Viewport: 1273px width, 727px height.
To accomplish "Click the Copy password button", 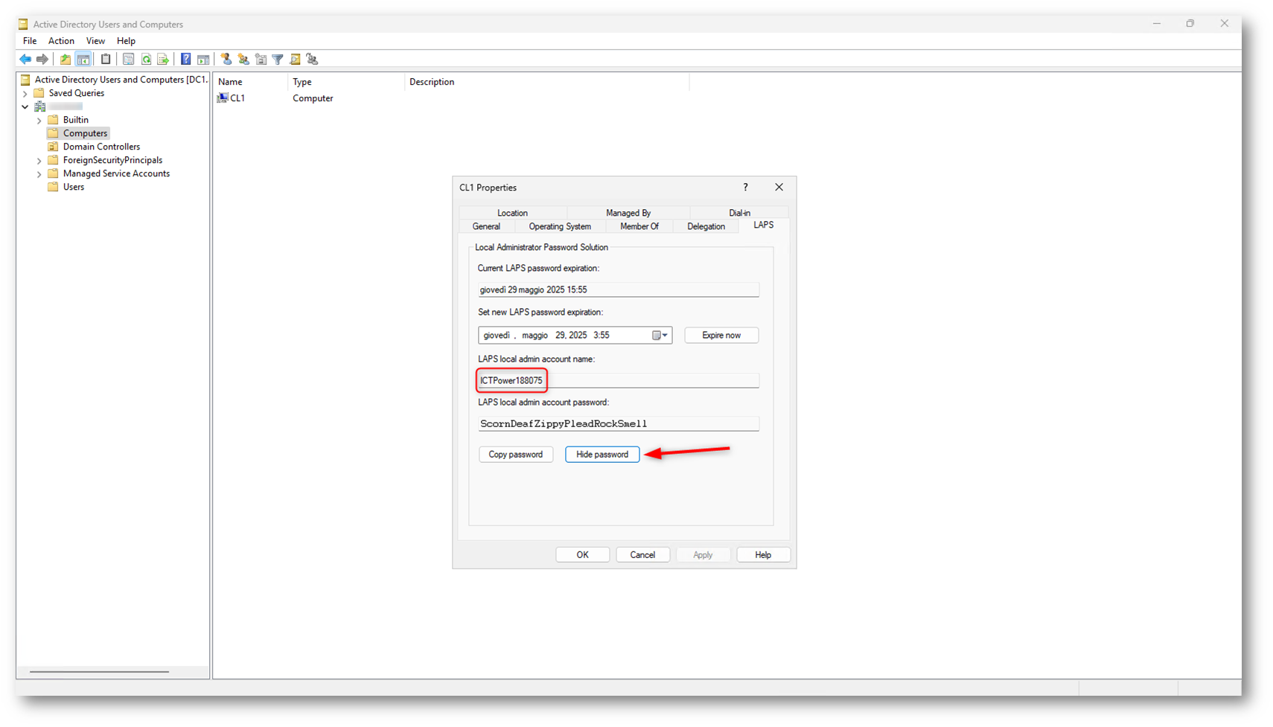I will tap(516, 455).
